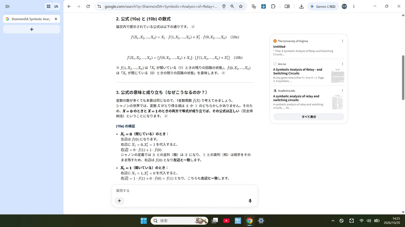Select the Shannon Symbolic Analysis tab
This screenshot has height=227, width=405.
point(31,19)
